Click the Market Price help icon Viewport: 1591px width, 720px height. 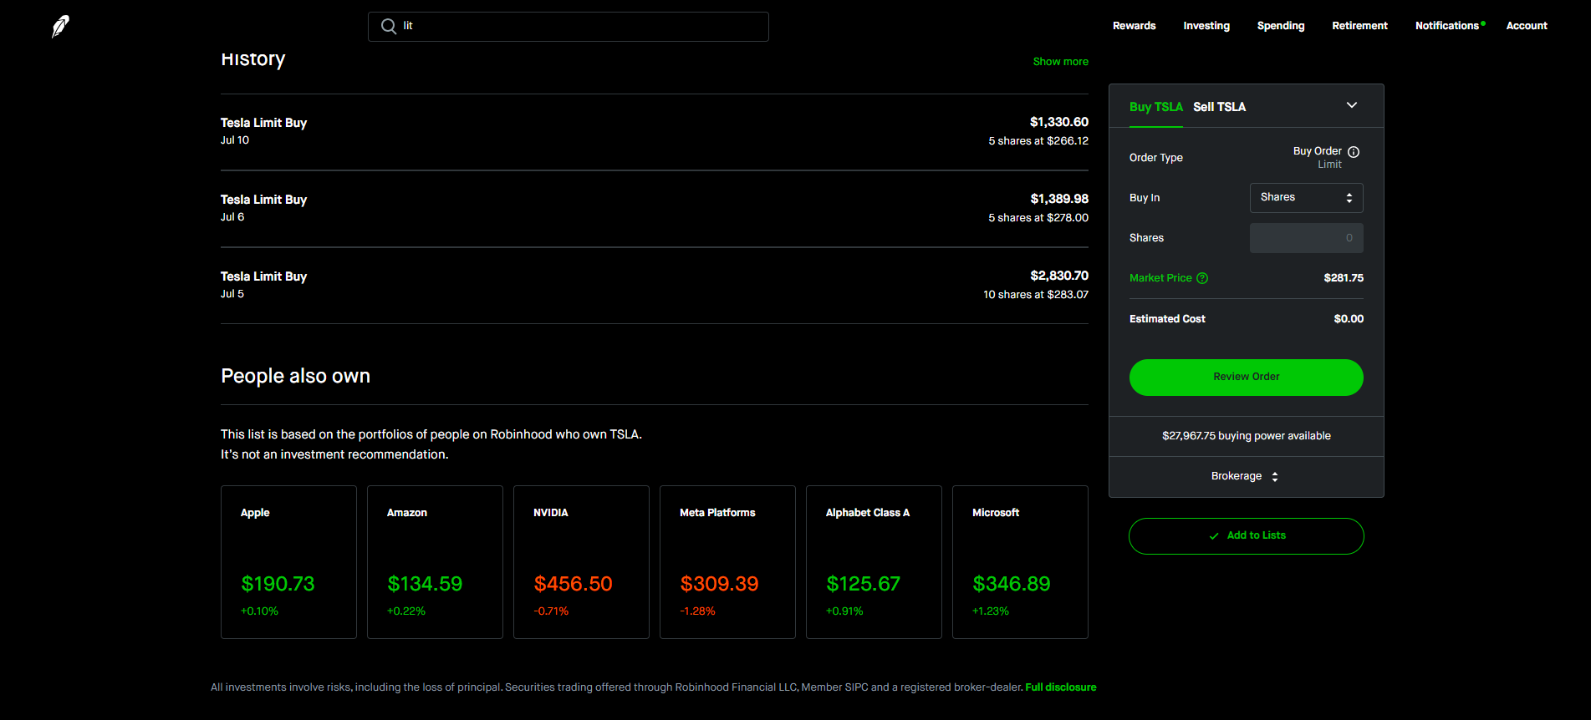click(x=1202, y=278)
